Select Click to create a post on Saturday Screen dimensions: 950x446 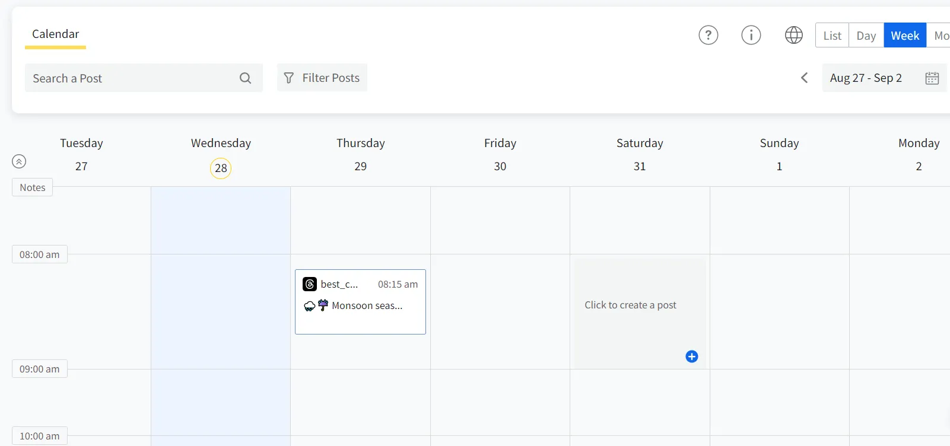click(x=630, y=305)
